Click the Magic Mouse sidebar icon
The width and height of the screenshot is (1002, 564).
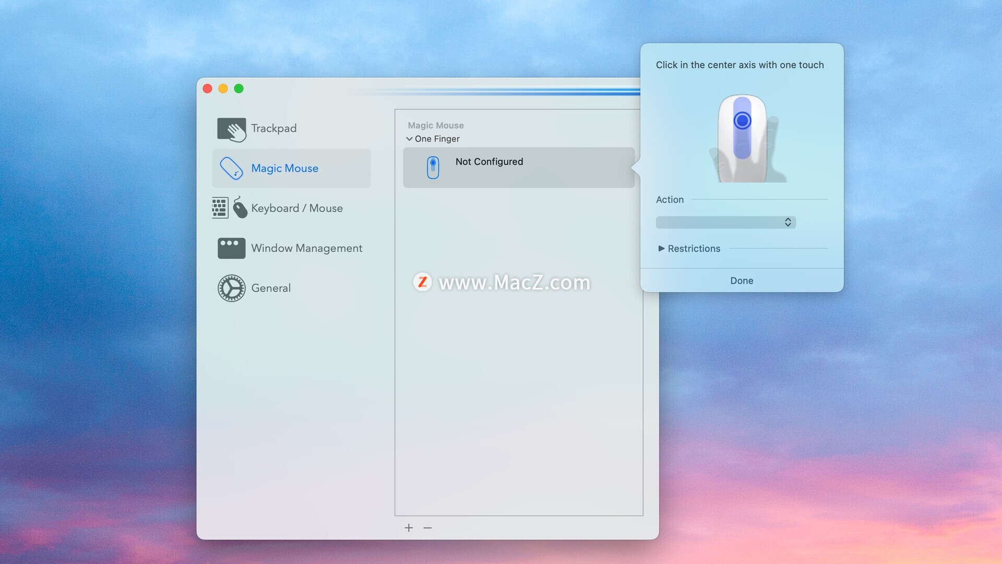(231, 168)
